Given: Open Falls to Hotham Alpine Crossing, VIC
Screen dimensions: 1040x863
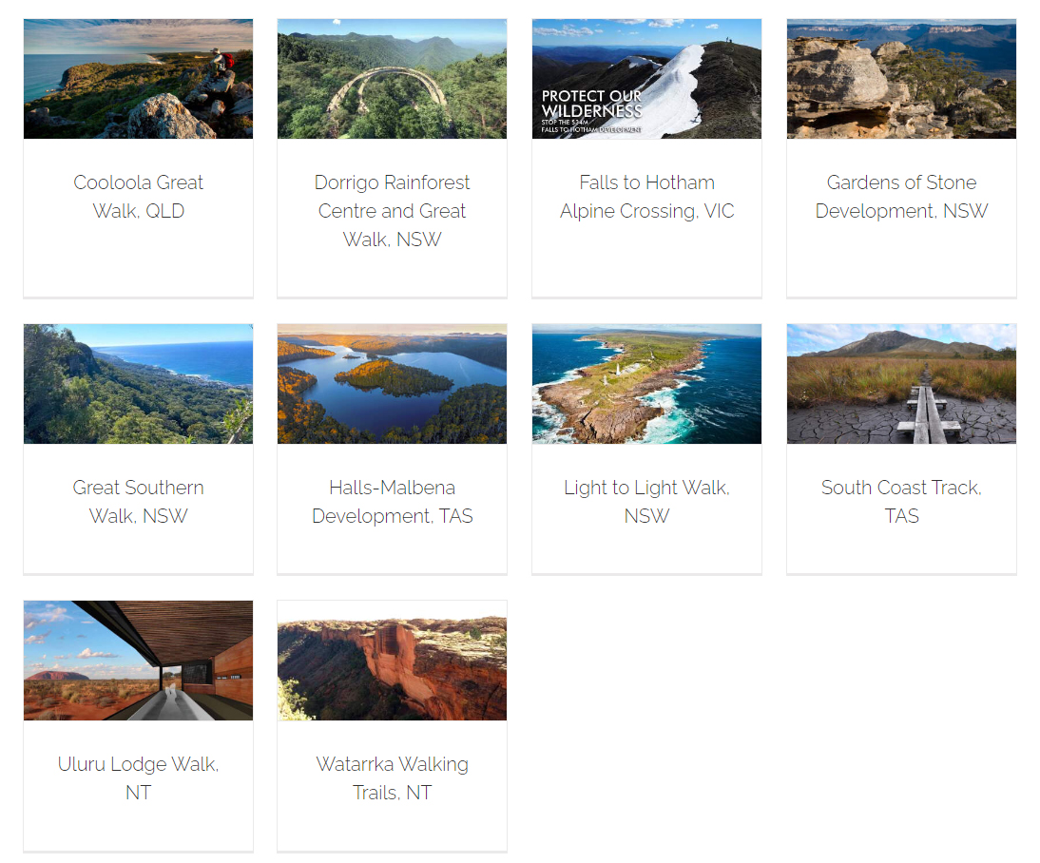Looking at the screenshot, I should point(646,196).
